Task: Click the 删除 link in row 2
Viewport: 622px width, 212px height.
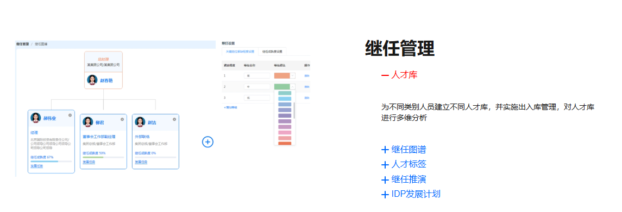Action: coord(307,86)
